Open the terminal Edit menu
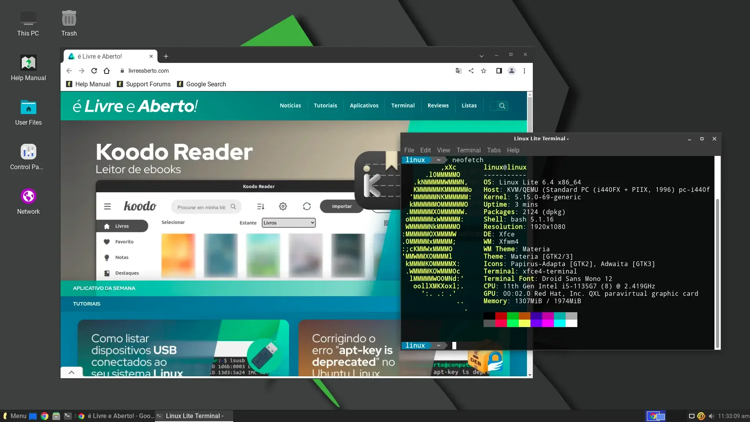 [425, 150]
